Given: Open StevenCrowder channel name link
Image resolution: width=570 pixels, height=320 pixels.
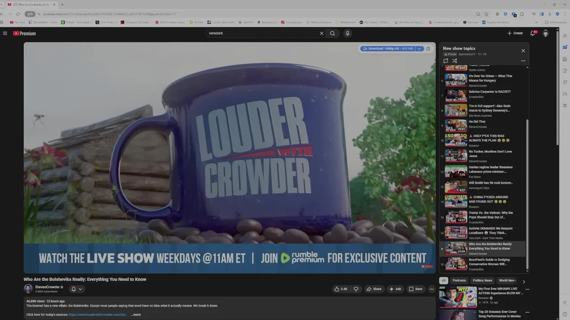Looking at the screenshot, I should pyautogui.click(x=47, y=287).
